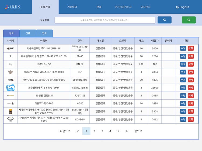The width and height of the screenshot is (202, 151).
Task: Click thumbnail of 자동바벨트만 주걱-8M item
Action: tap(10, 48)
